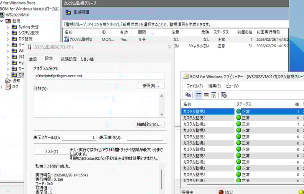Click the Syslog 受信 folder icon
Screen dimensions: 304x194
[14, 27]
